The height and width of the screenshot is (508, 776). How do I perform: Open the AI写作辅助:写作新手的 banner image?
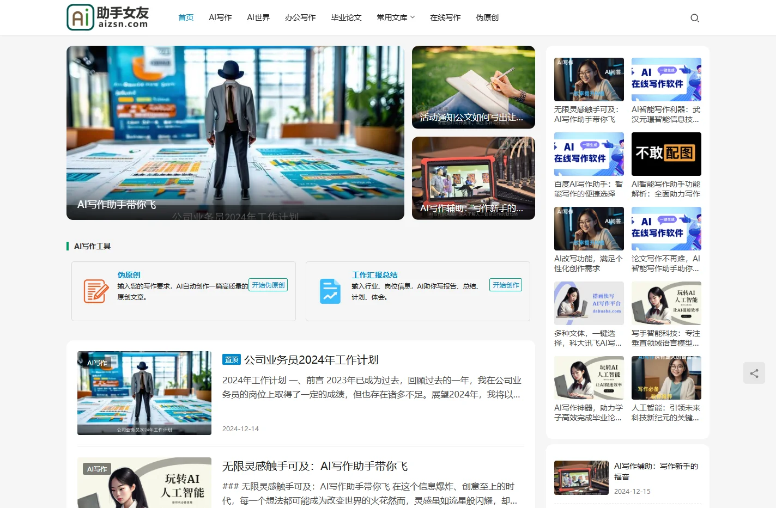(x=474, y=178)
